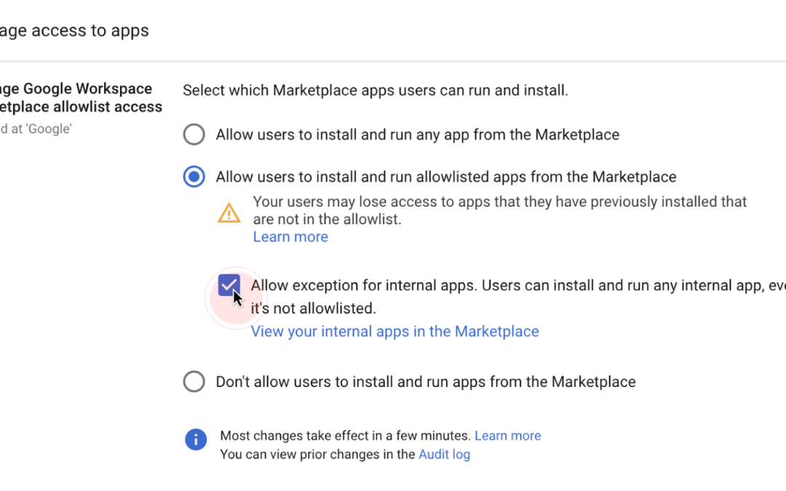Screen dimensions: 786x491
Task: Open the Audit log link
Action: pos(444,454)
